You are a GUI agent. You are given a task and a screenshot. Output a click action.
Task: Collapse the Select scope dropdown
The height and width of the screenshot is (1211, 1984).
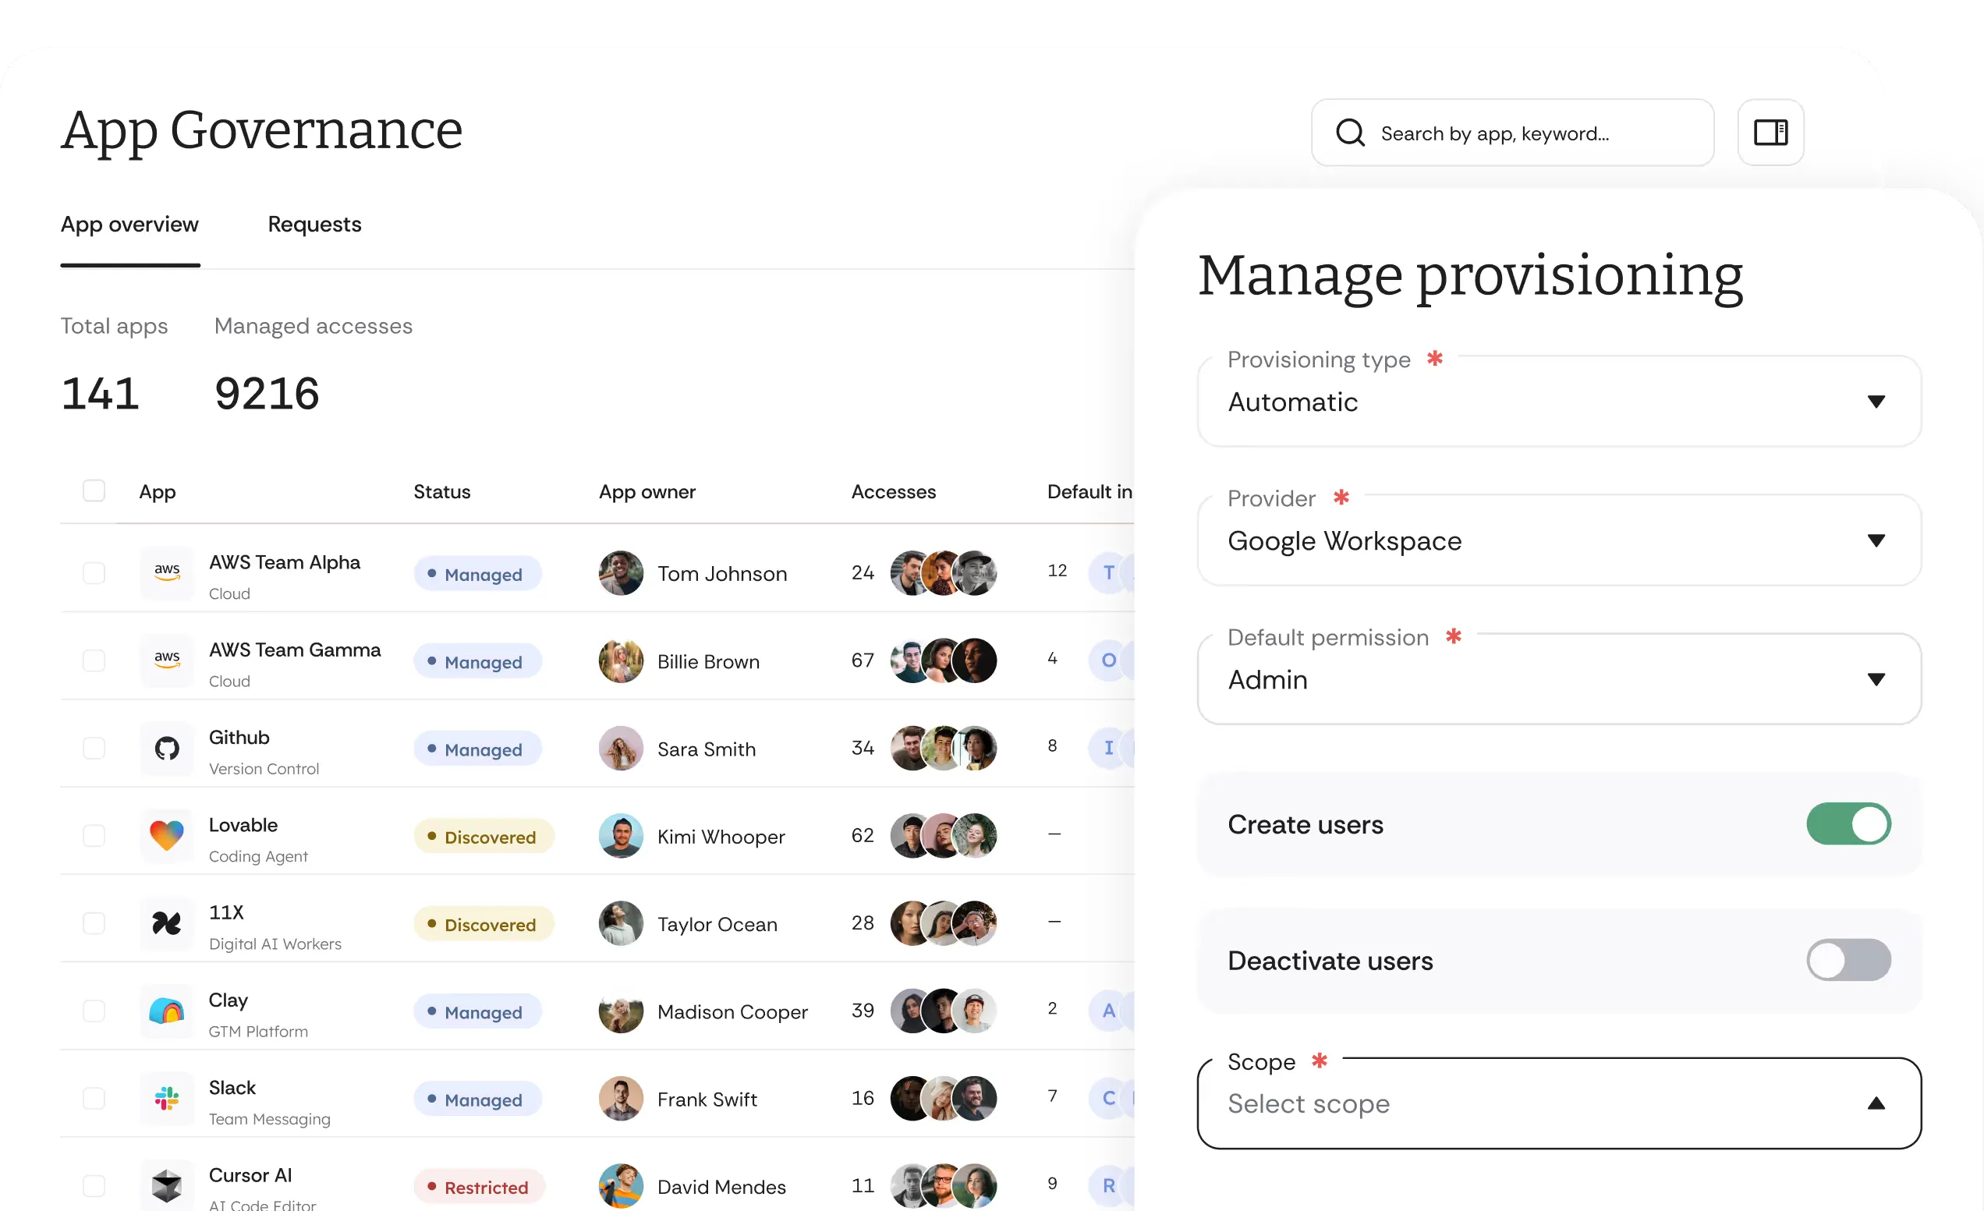(x=1876, y=1103)
